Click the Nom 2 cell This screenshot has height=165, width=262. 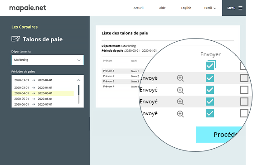(x=135, y=76)
